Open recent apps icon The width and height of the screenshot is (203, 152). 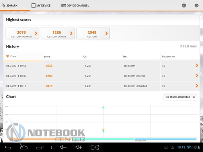(x=40, y=148)
